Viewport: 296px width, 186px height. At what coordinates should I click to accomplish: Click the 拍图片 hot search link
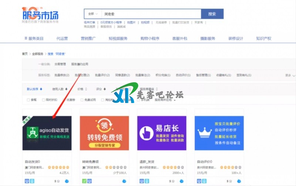pos(131,22)
